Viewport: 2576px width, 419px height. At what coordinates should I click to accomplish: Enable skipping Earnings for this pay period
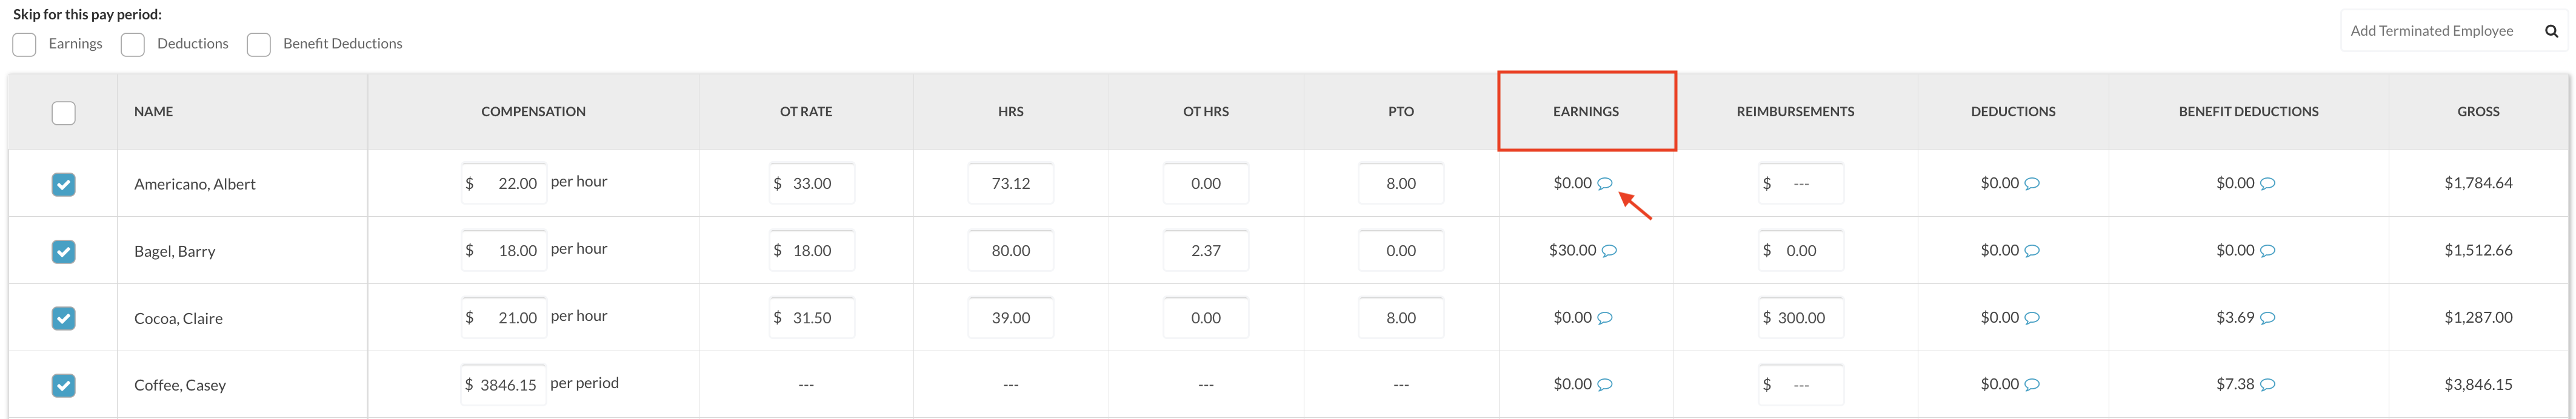[x=25, y=44]
